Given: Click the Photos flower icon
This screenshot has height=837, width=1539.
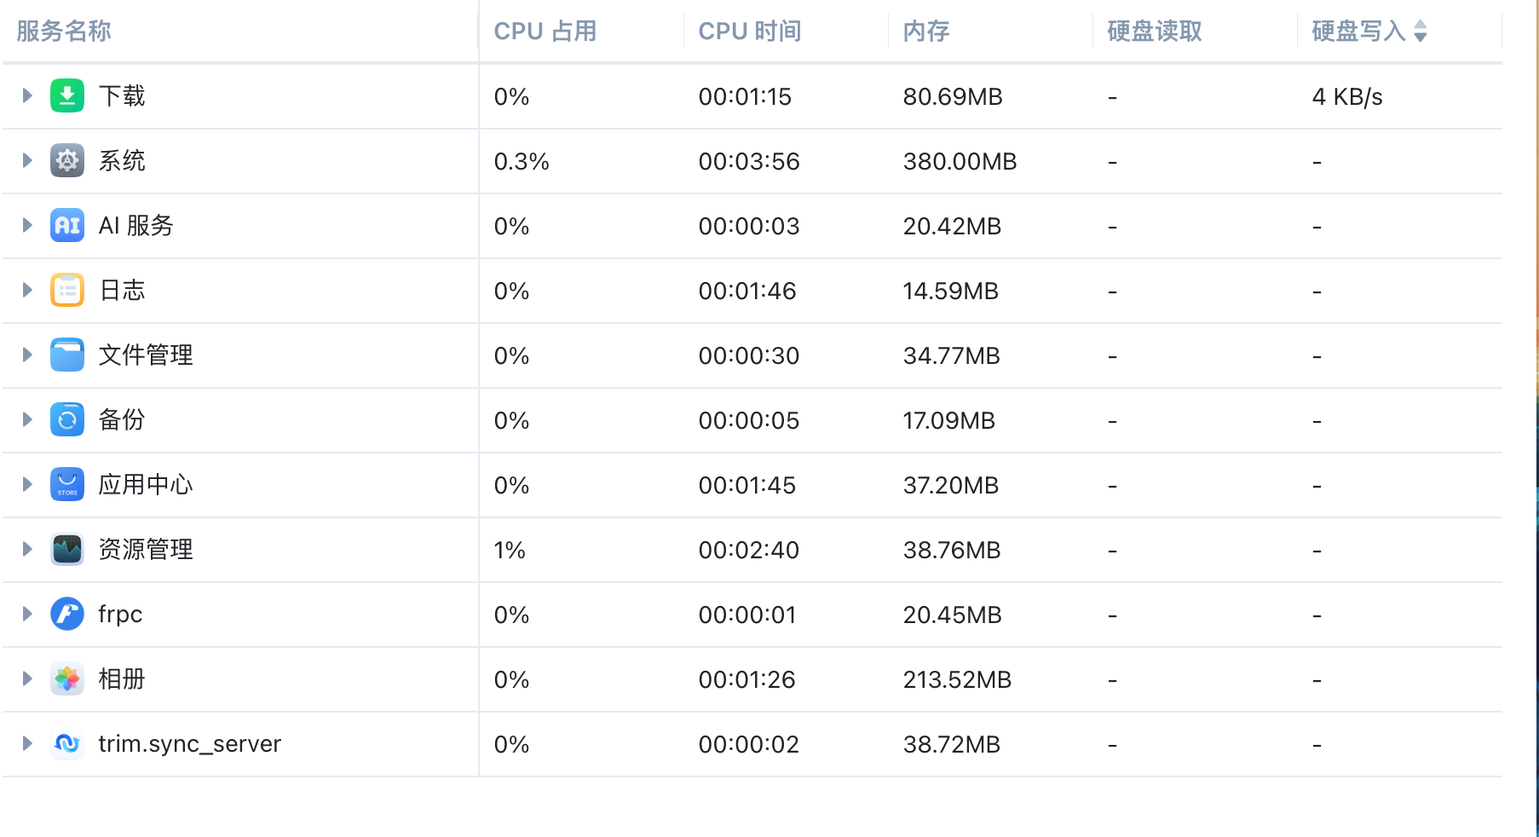Looking at the screenshot, I should click(x=67, y=678).
